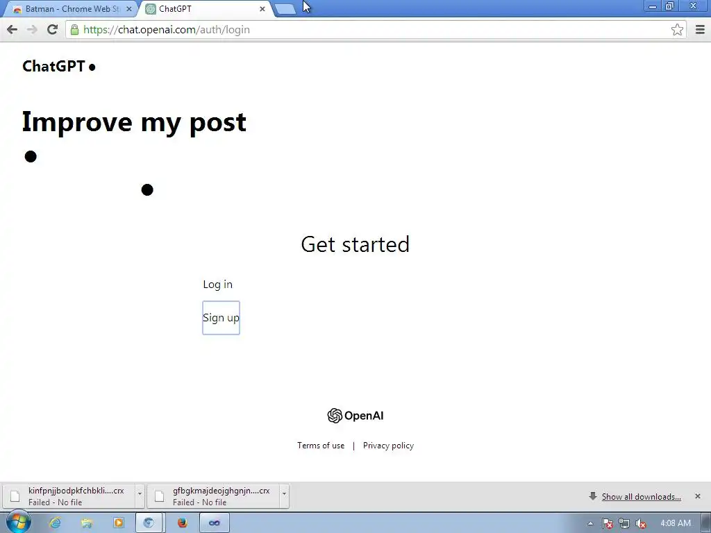
Task: Launch Firefox from the taskbar
Action: [183, 523]
